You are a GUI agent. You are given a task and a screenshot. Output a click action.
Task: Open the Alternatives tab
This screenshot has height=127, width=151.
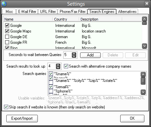127,12
